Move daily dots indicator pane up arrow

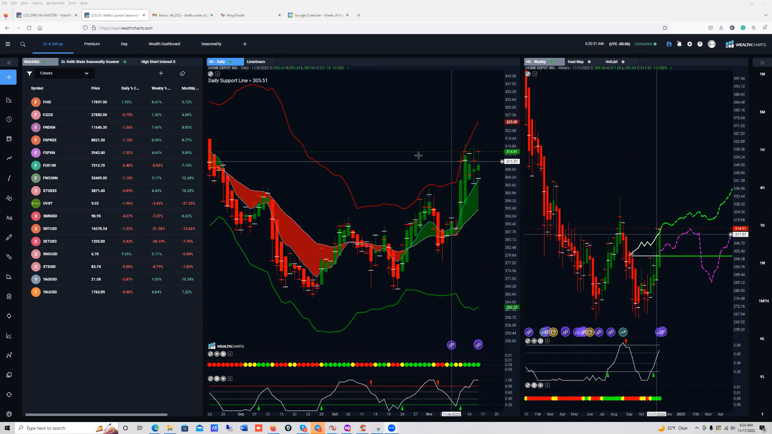tap(224, 354)
